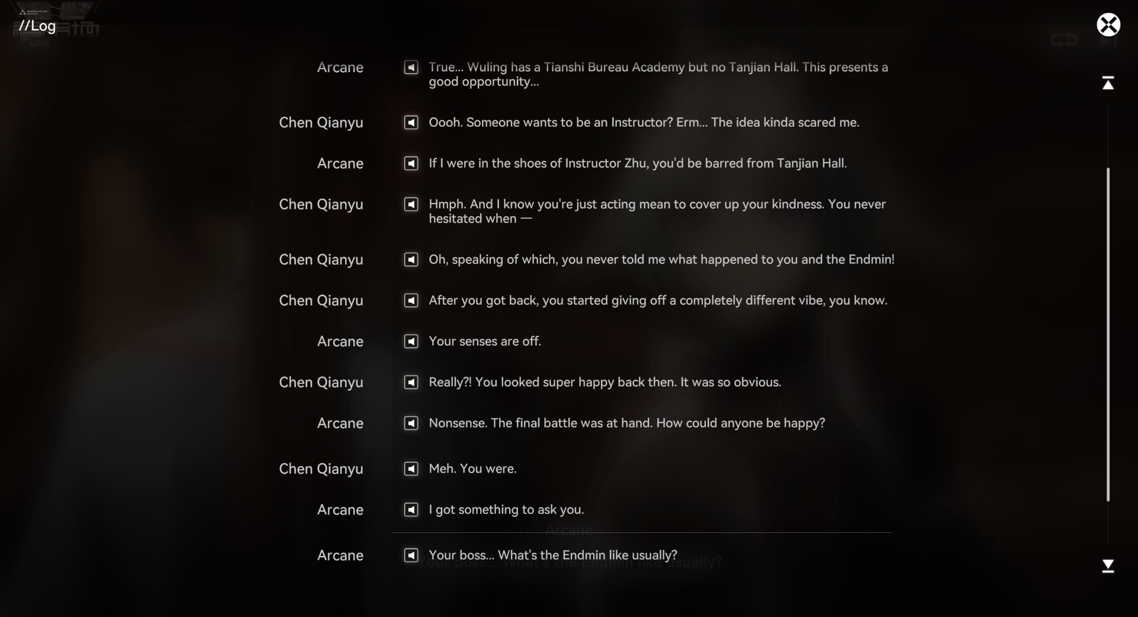The image size is (1138, 617).
Task: Play audio for "Oooh. Someone wants to be an Instructor"
Action: (411, 123)
